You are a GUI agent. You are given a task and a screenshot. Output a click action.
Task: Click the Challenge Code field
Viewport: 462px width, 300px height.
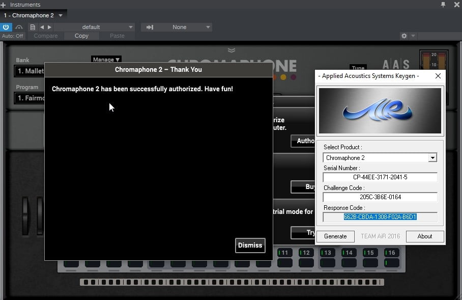pyautogui.click(x=380, y=197)
